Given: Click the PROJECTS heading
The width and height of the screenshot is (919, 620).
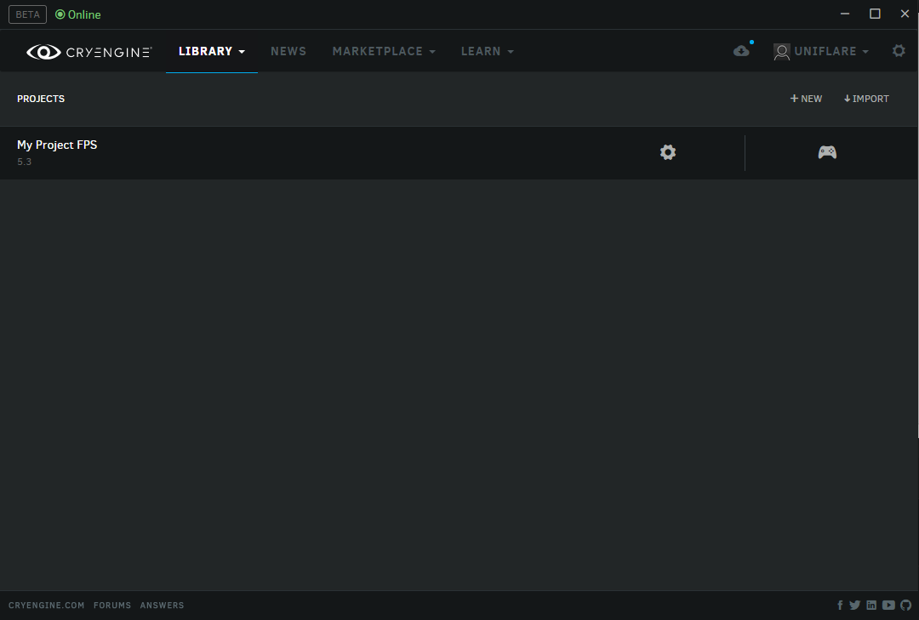Looking at the screenshot, I should [x=41, y=99].
